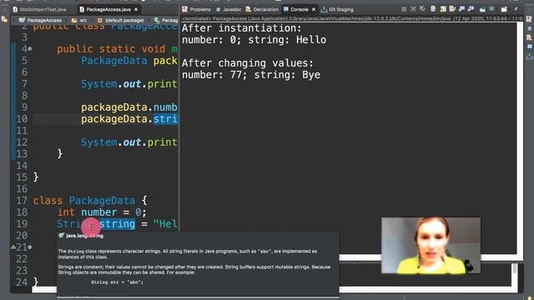Viewport: 534px width, 300px height.
Task: Click the override marker at line 21
Action: (13, 247)
